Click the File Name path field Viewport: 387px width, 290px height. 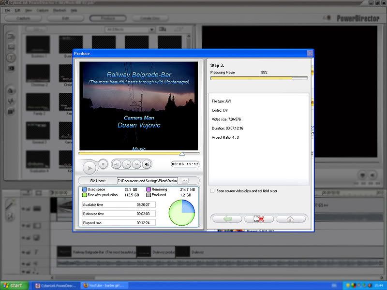148,181
